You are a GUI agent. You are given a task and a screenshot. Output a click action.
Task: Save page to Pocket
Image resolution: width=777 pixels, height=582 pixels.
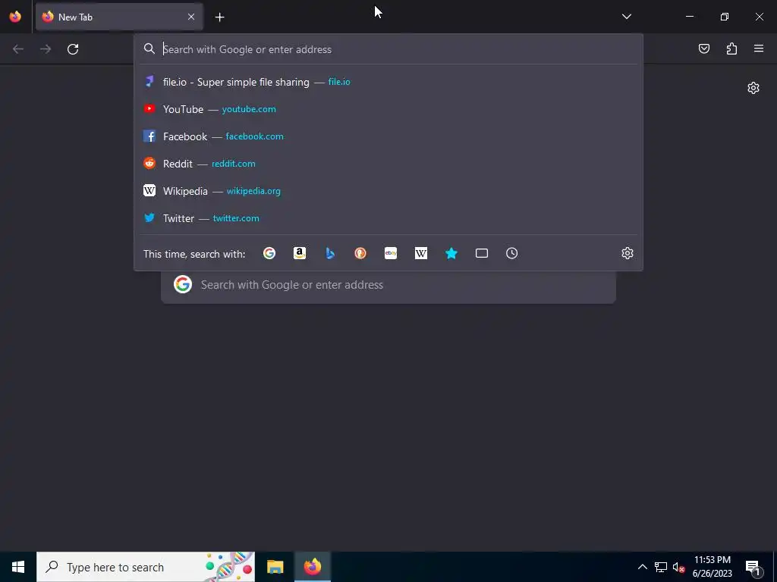click(703, 48)
